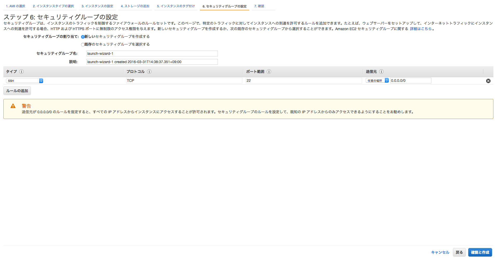Viewport: 496px width, 260px height.
Task: Click the orange warning triangle icon
Action: pos(13,106)
